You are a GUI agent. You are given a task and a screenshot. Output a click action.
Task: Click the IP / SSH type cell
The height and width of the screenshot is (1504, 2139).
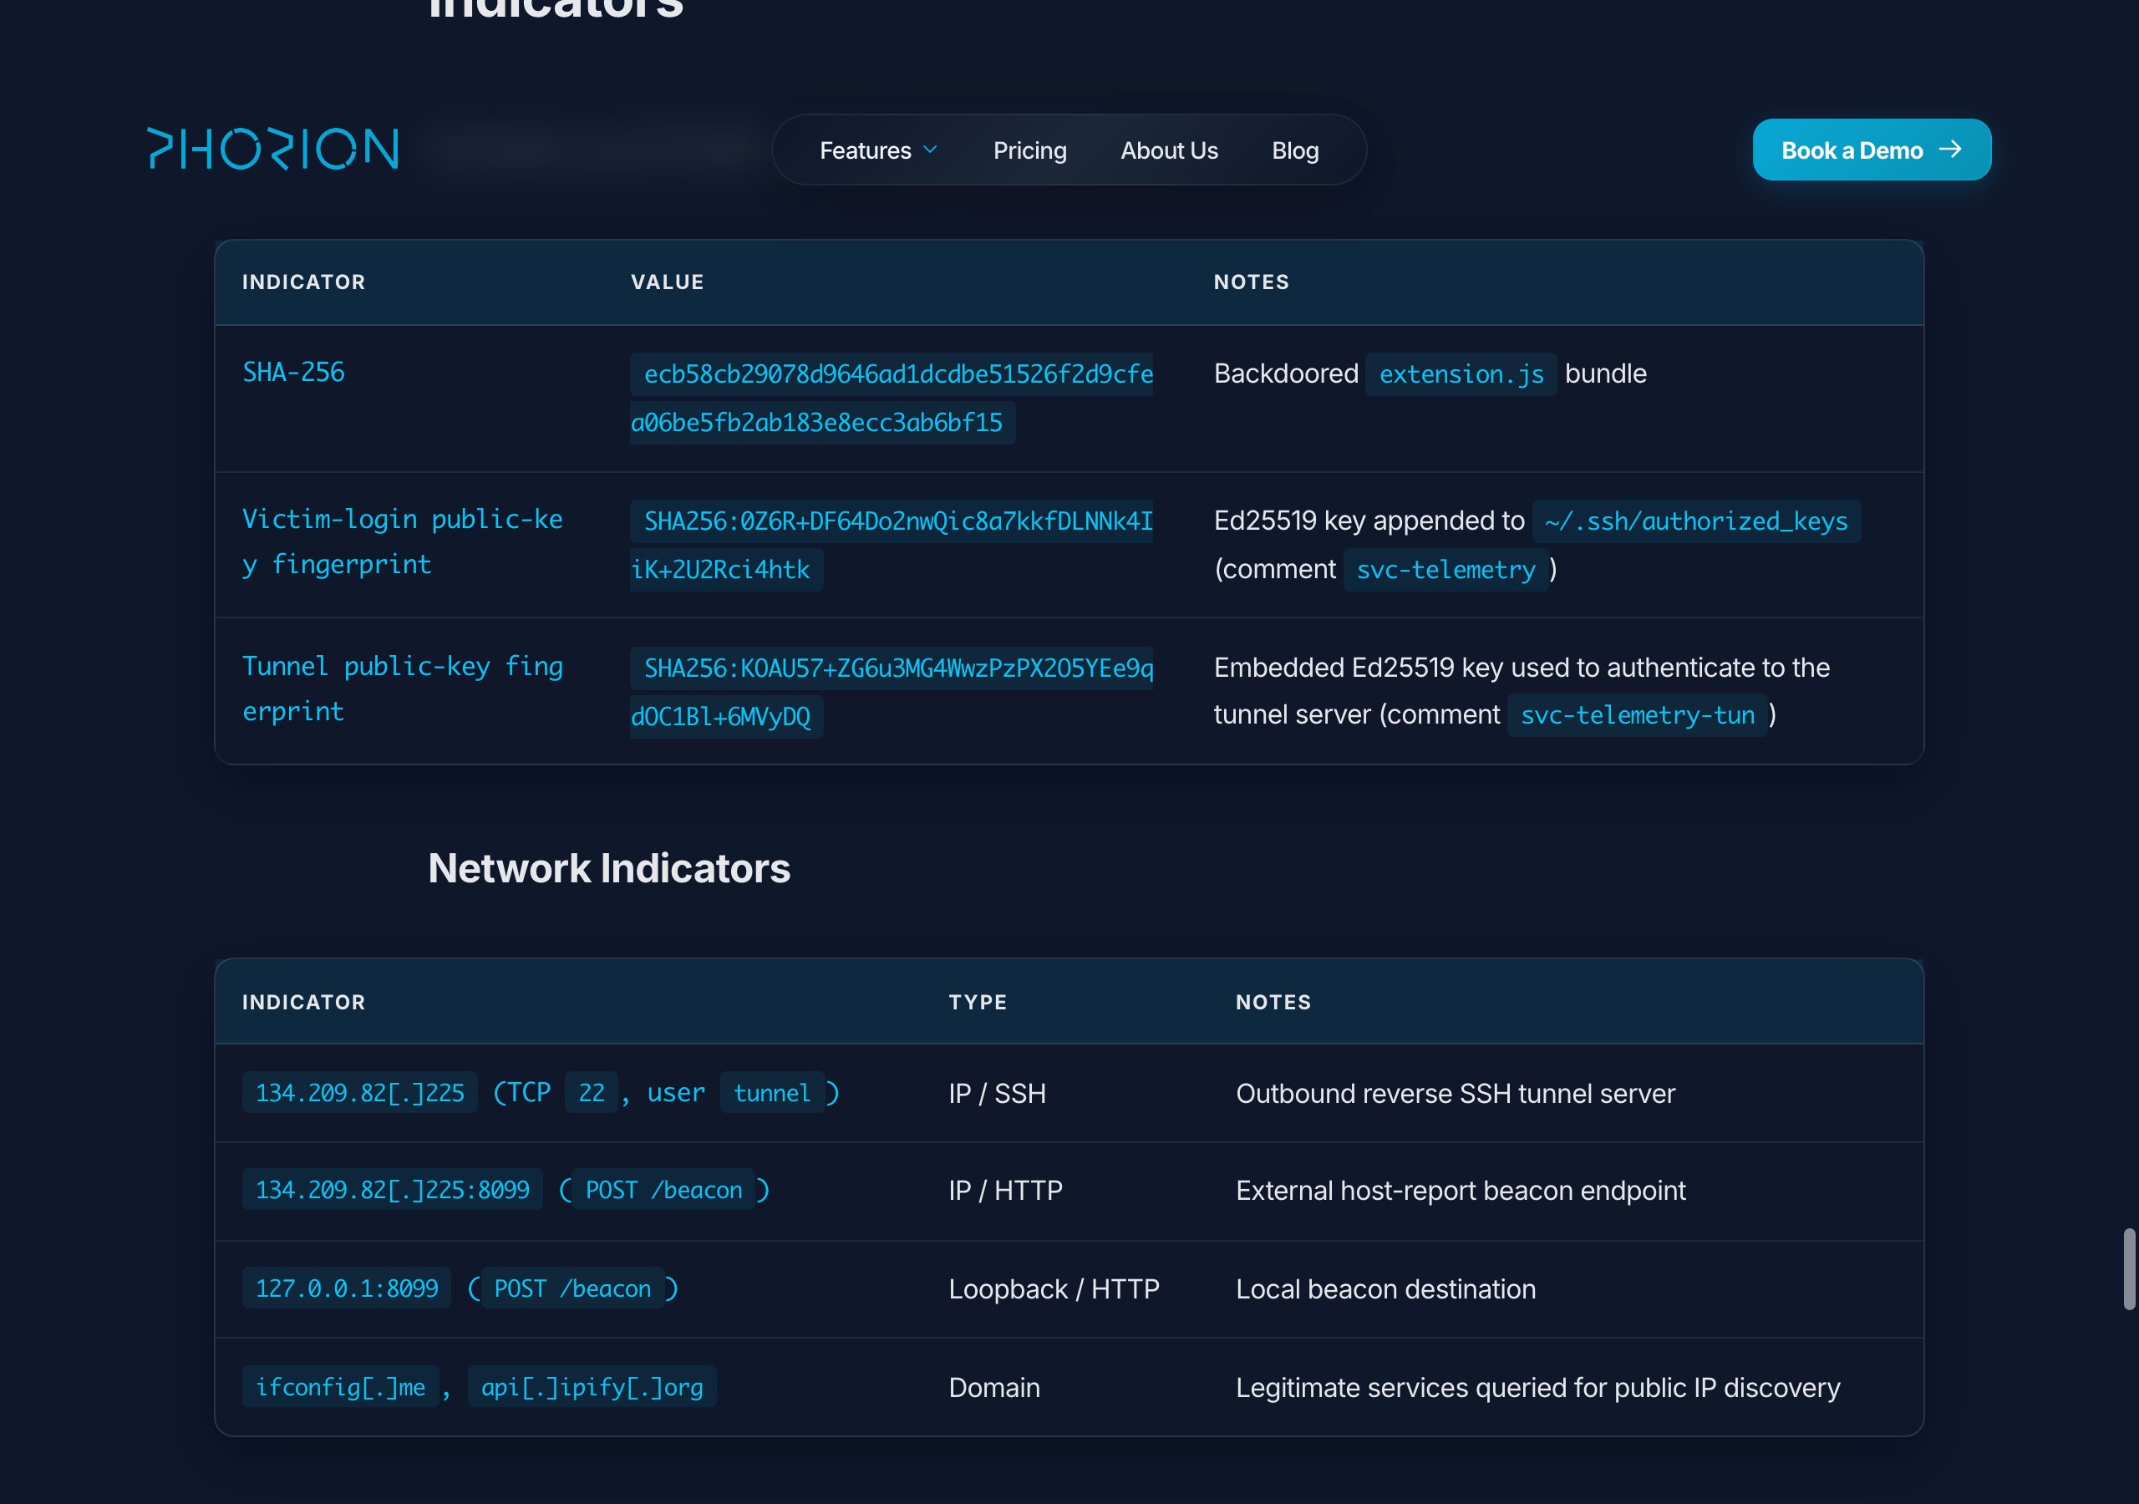tap(997, 1093)
